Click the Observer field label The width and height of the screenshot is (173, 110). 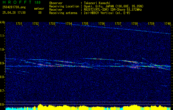(x=56, y=3)
